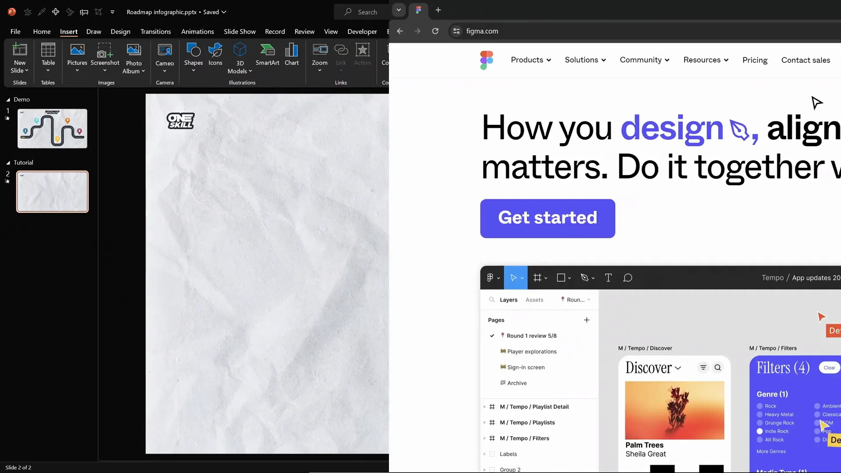The height and width of the screenshot is (473, 841).
Task: Click the PowerPoint Search box
Action: coord(361,12)
